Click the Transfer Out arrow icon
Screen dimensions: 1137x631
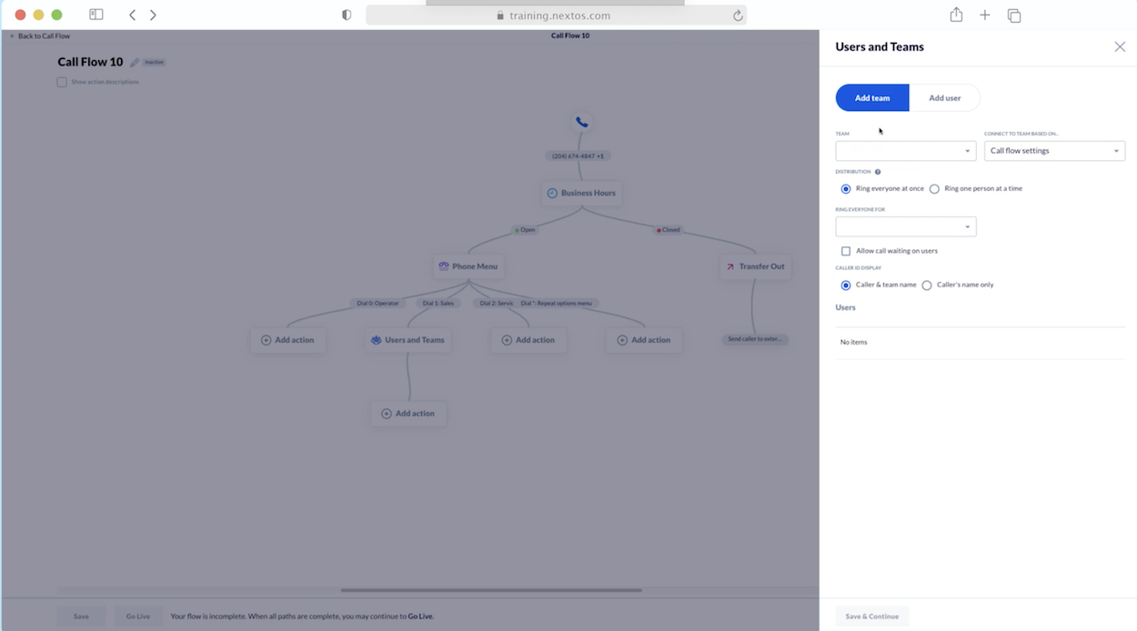pyautogui.click(x=729, y=266)
